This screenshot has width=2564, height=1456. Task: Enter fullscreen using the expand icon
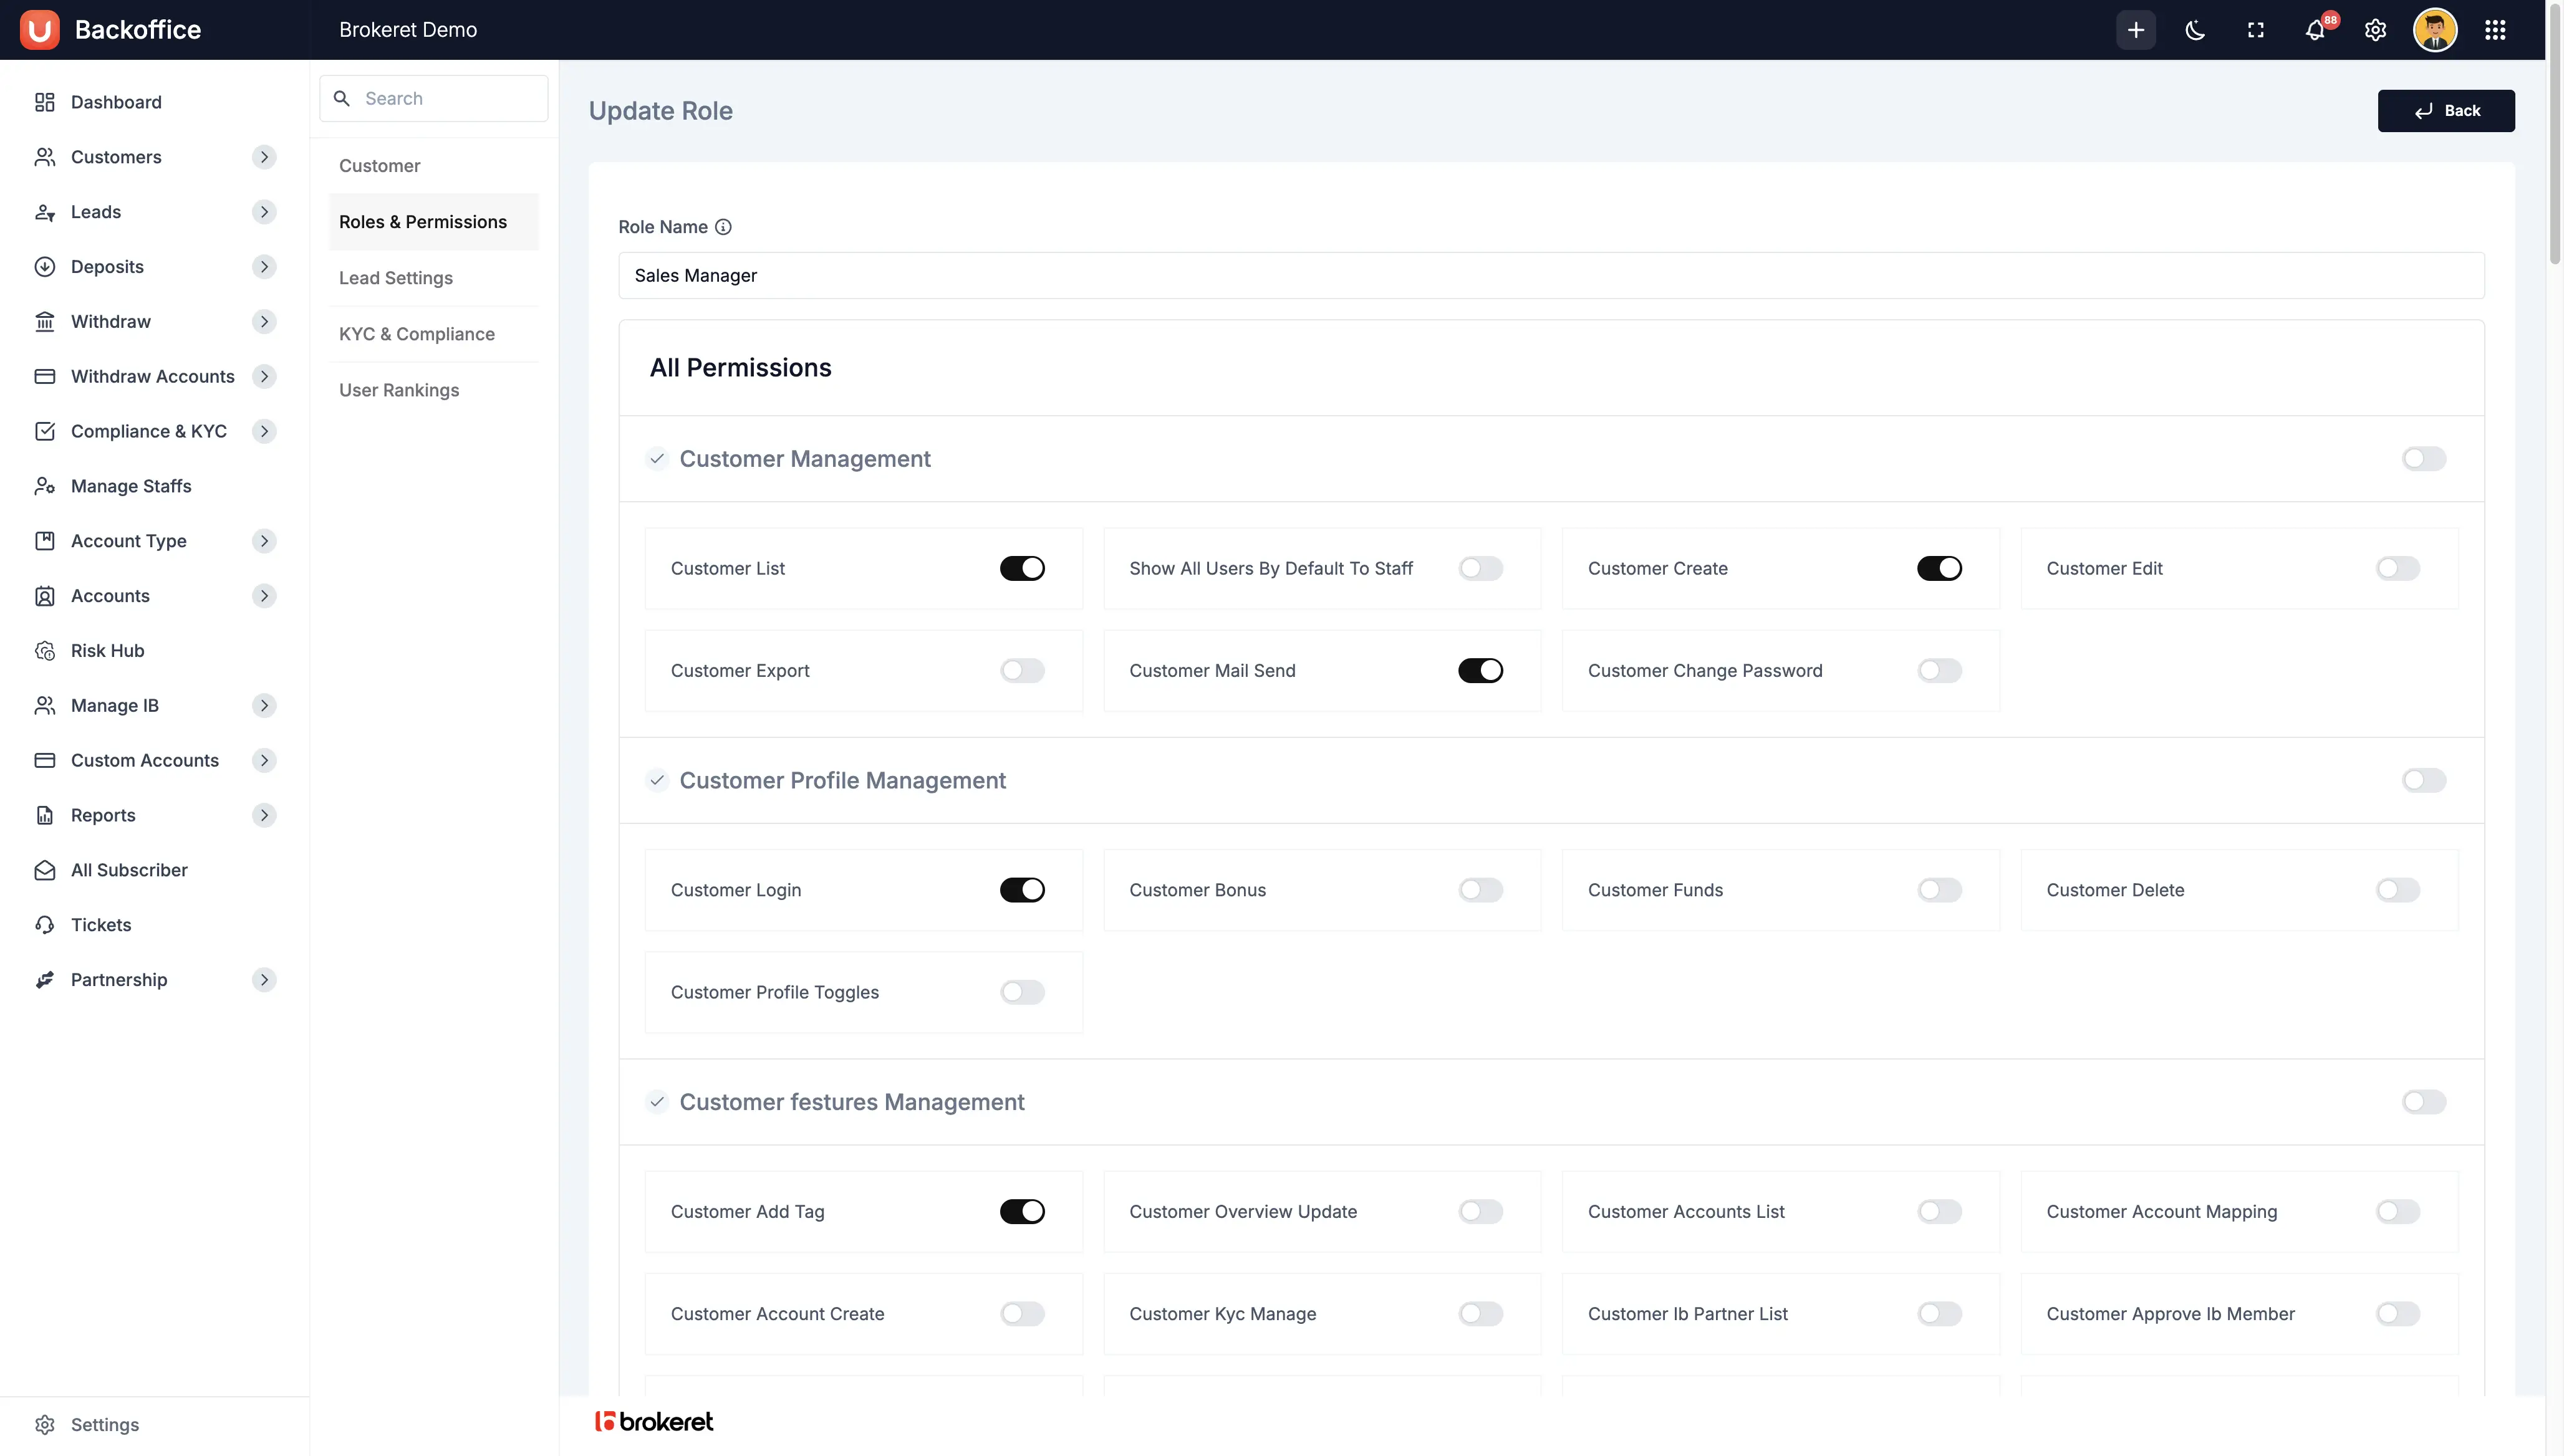(x=2255, y=29)
